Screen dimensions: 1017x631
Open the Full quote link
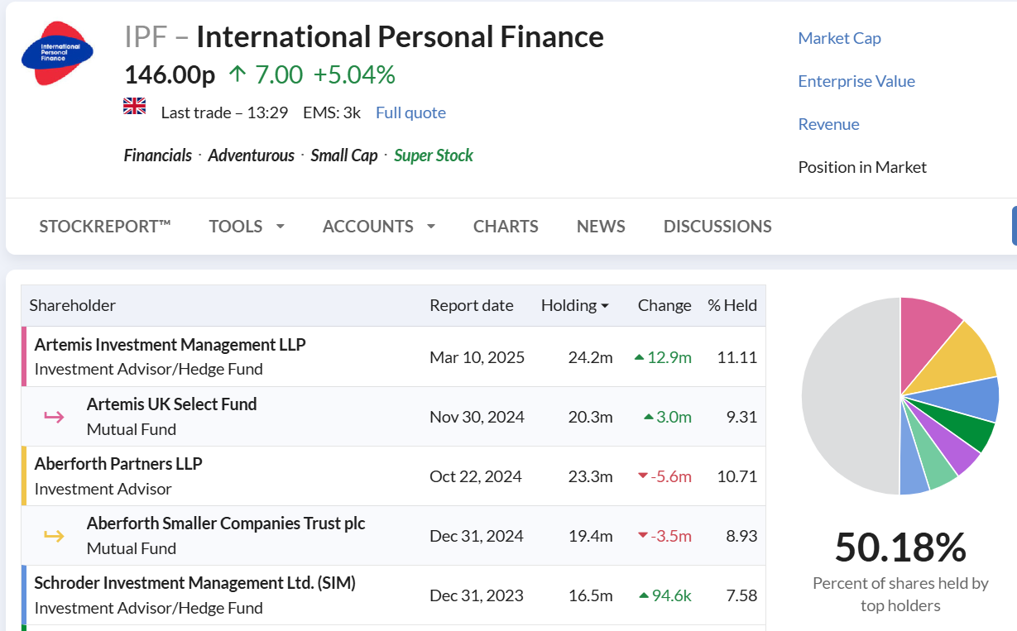click(410, 112)
